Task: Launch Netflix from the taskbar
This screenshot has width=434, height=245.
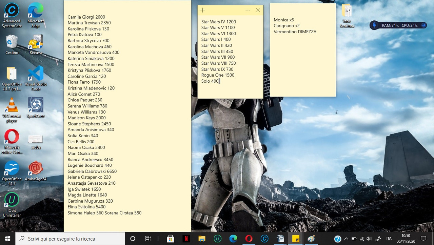Action: pos(186,239)
